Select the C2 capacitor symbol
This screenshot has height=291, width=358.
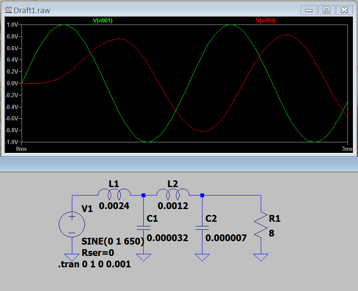pyautogui.click(x=202, y=228)
